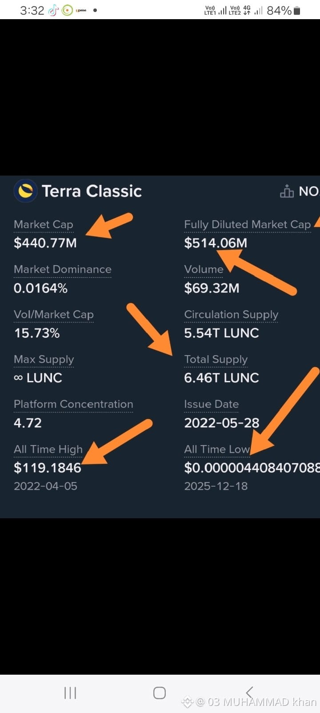Go home using square navigation button
Image resolution: width=320 pixels, height=713 pixels.
click(x=160, y=693)
